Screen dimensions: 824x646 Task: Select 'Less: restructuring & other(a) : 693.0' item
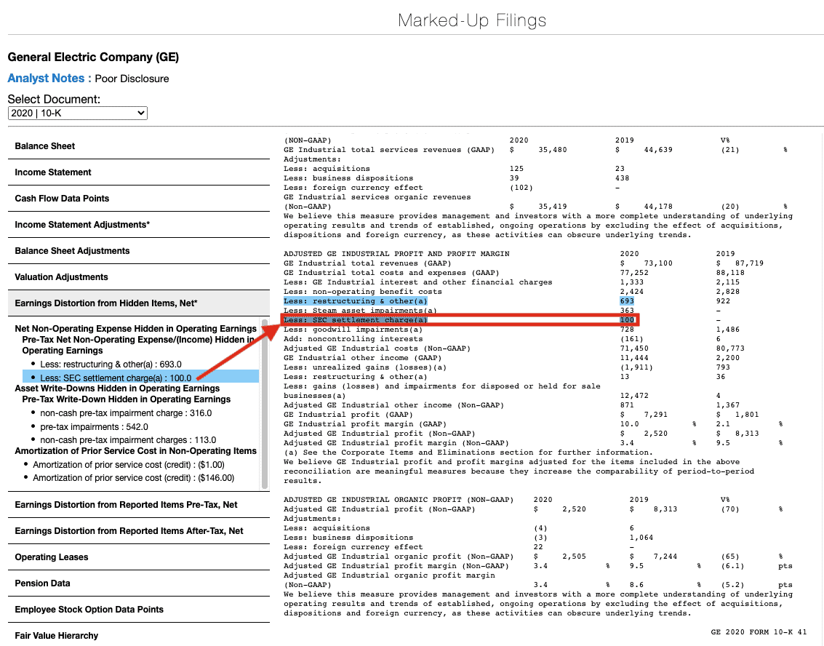(x=111, y=364)
